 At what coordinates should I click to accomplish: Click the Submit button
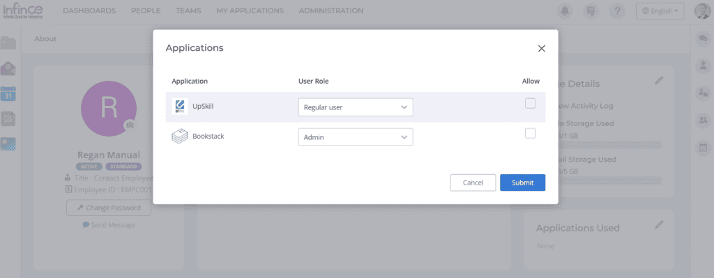(x=522, y=183)
